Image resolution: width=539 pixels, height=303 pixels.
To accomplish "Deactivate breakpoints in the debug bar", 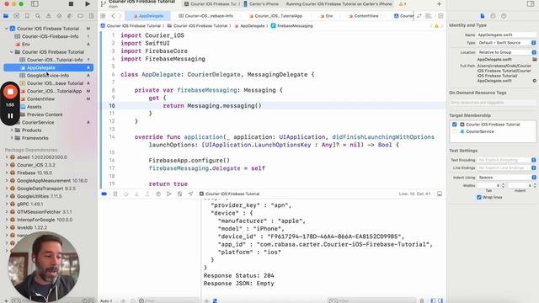I will coord(104,194).
